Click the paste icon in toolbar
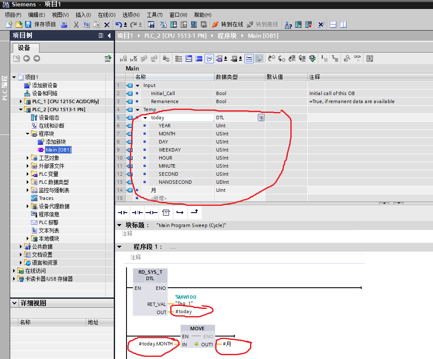The image size is (433, 359). (x=96, y=25)
